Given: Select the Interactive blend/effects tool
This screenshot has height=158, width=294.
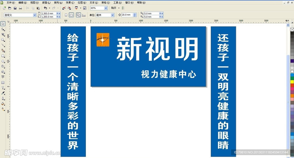Looking at the screenshot, I should [x=3, y=88].
